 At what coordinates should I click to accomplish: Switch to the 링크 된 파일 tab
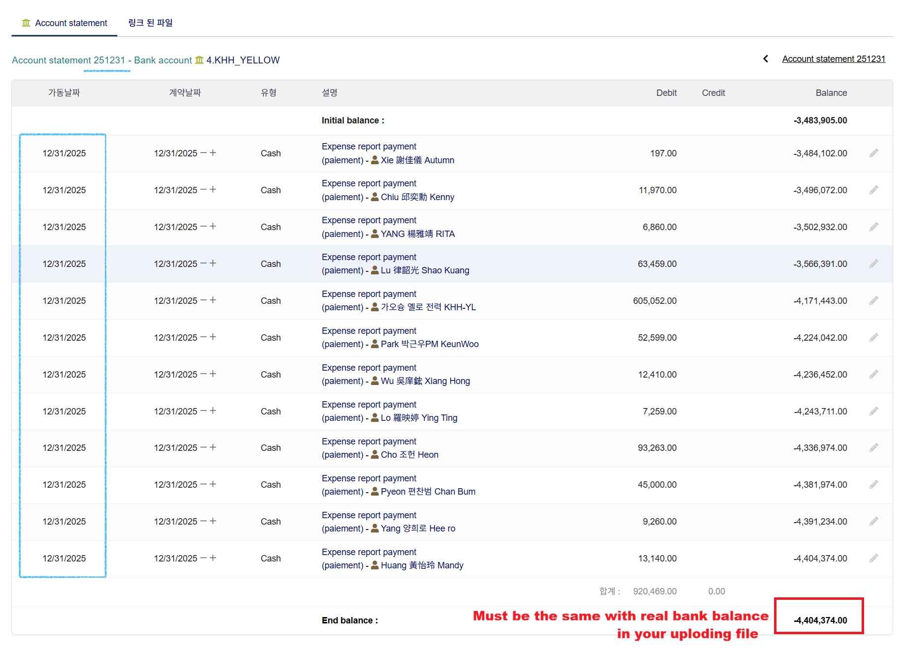click(150, 23)
